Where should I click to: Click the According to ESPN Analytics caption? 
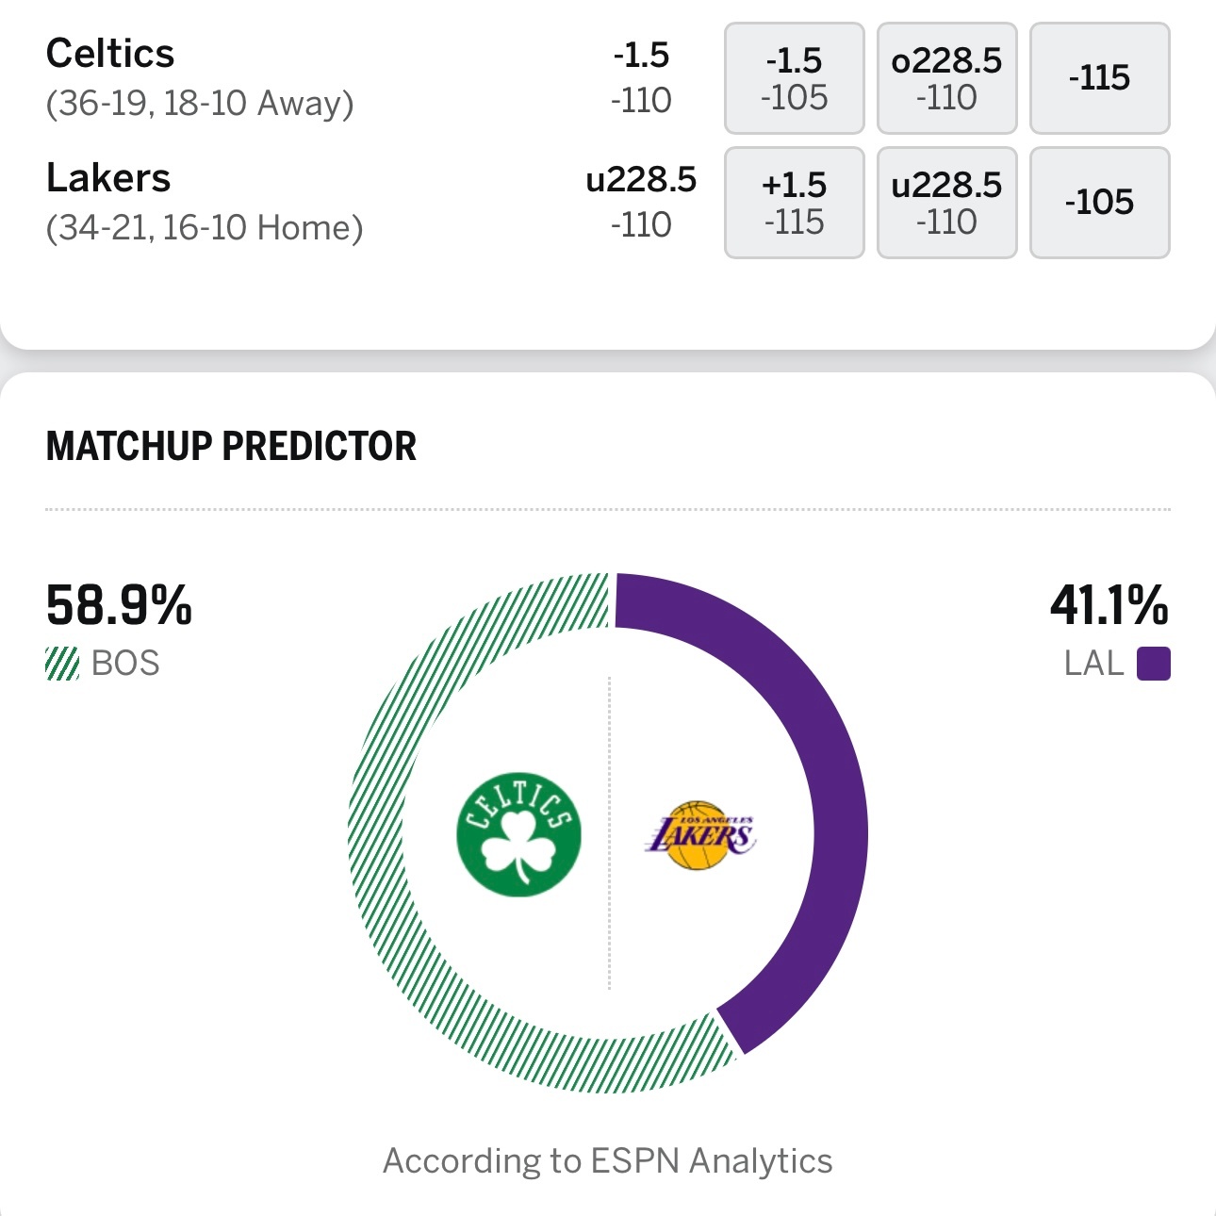pos(608,1161)
